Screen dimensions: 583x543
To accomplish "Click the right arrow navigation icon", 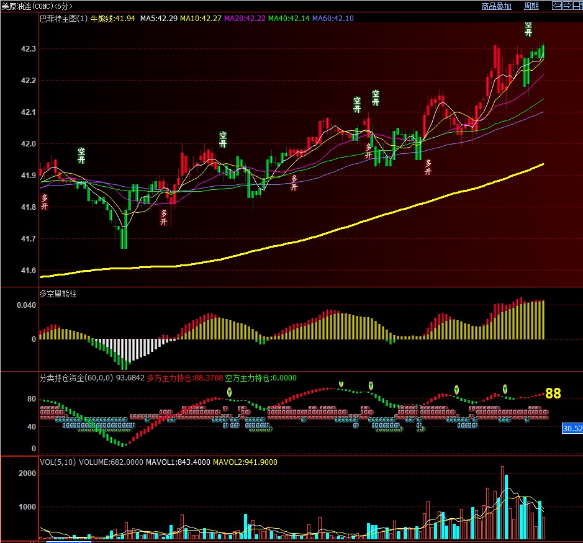I will [x=566, y=6].
